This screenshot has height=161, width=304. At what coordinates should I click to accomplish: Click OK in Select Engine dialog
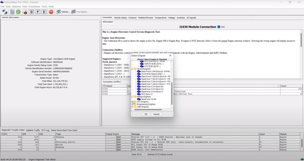[x=146, y=114]
